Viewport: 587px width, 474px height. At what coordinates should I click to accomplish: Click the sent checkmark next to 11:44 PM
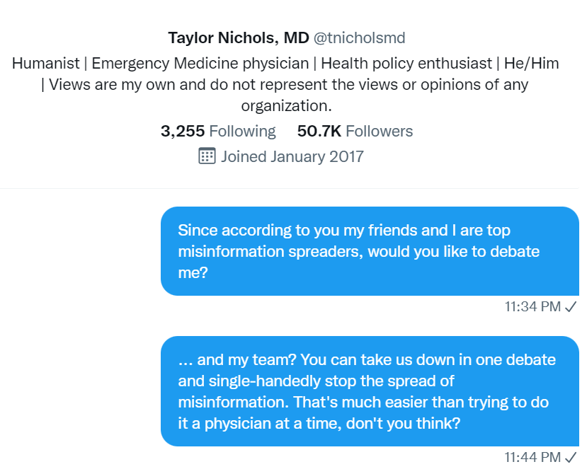coord(571,457)
